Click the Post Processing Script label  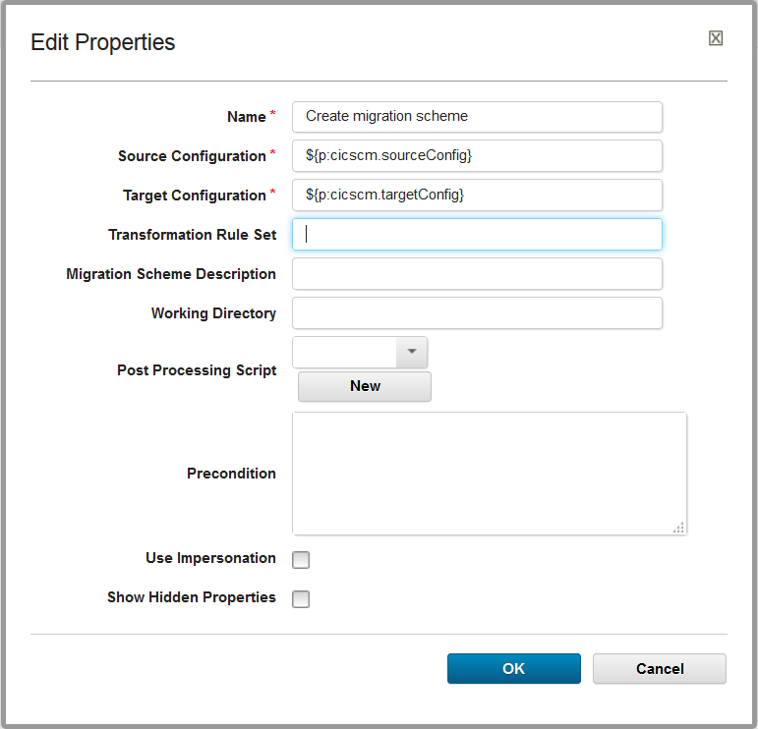(197, 370)
